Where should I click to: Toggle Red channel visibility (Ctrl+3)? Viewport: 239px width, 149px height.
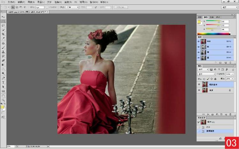[x=198, y=47]
